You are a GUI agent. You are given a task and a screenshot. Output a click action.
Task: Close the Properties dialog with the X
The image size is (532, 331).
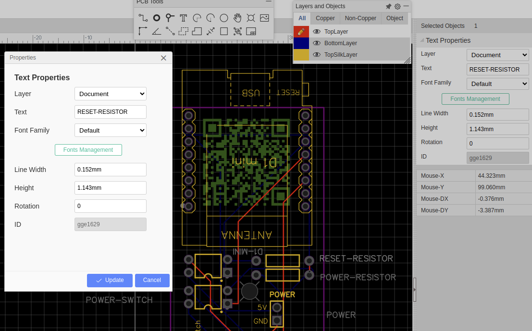(163, 58)
